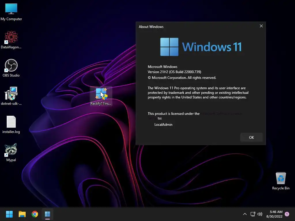Click the Microsoft Corporation copyright line
295x221 pixels.
click(182, 78)
